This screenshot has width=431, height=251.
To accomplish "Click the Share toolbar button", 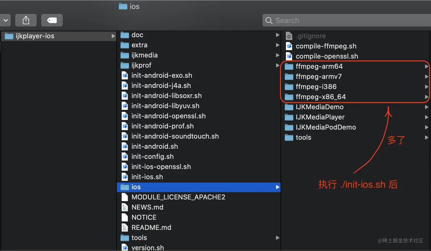I will (x=26, y=20).
